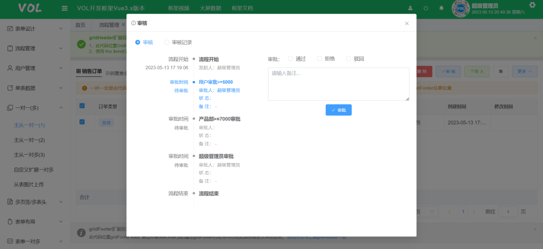This screenshot has height=249, width=543.
Task: Open the settings gear icon
Action: tap(533, 5)
